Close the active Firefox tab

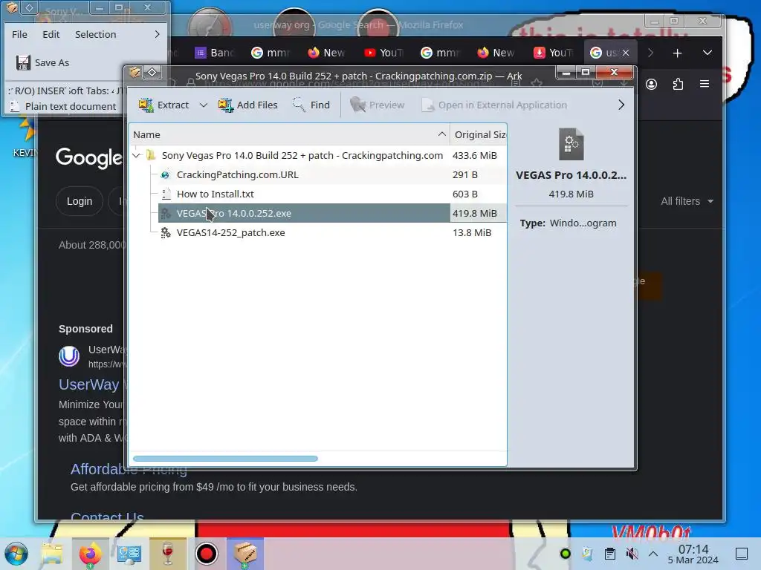point(626,53)
